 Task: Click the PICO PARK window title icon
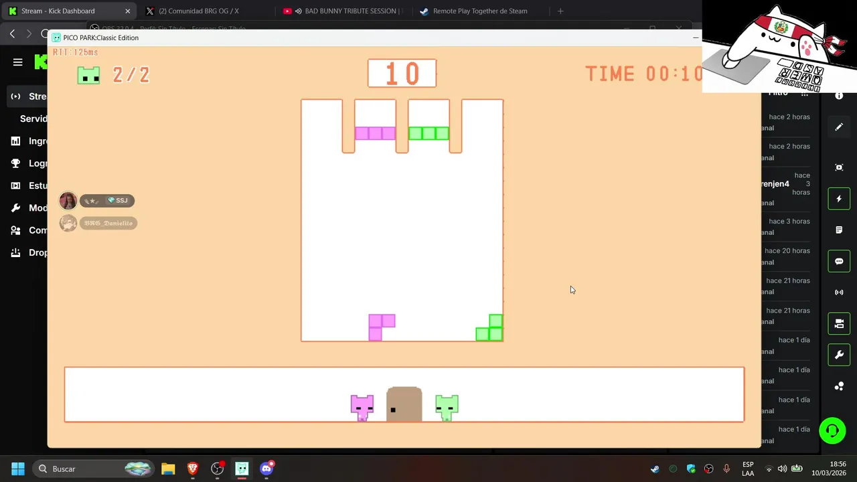click(57, 37)
